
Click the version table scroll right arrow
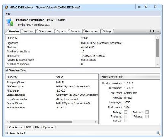[96, 122]
